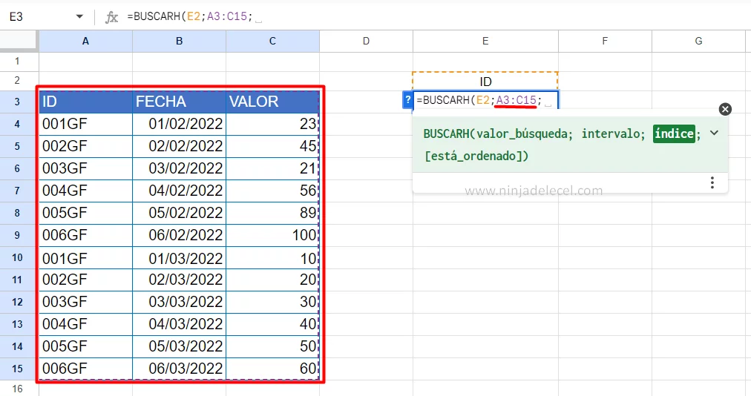Select column E header
The width and height of the screenshot is (751, 396).
(485, 42)
